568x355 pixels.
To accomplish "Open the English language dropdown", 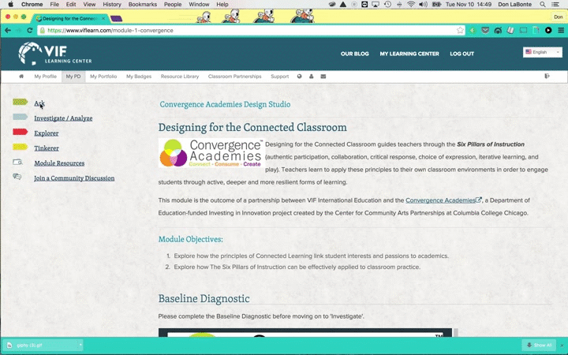I will coord(542,52).
